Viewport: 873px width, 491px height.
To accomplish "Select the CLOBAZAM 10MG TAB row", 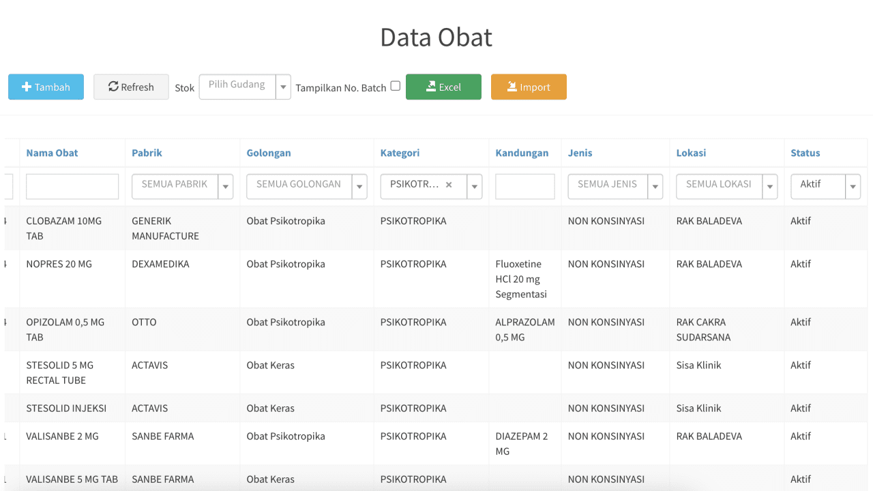I will point(63,228).
